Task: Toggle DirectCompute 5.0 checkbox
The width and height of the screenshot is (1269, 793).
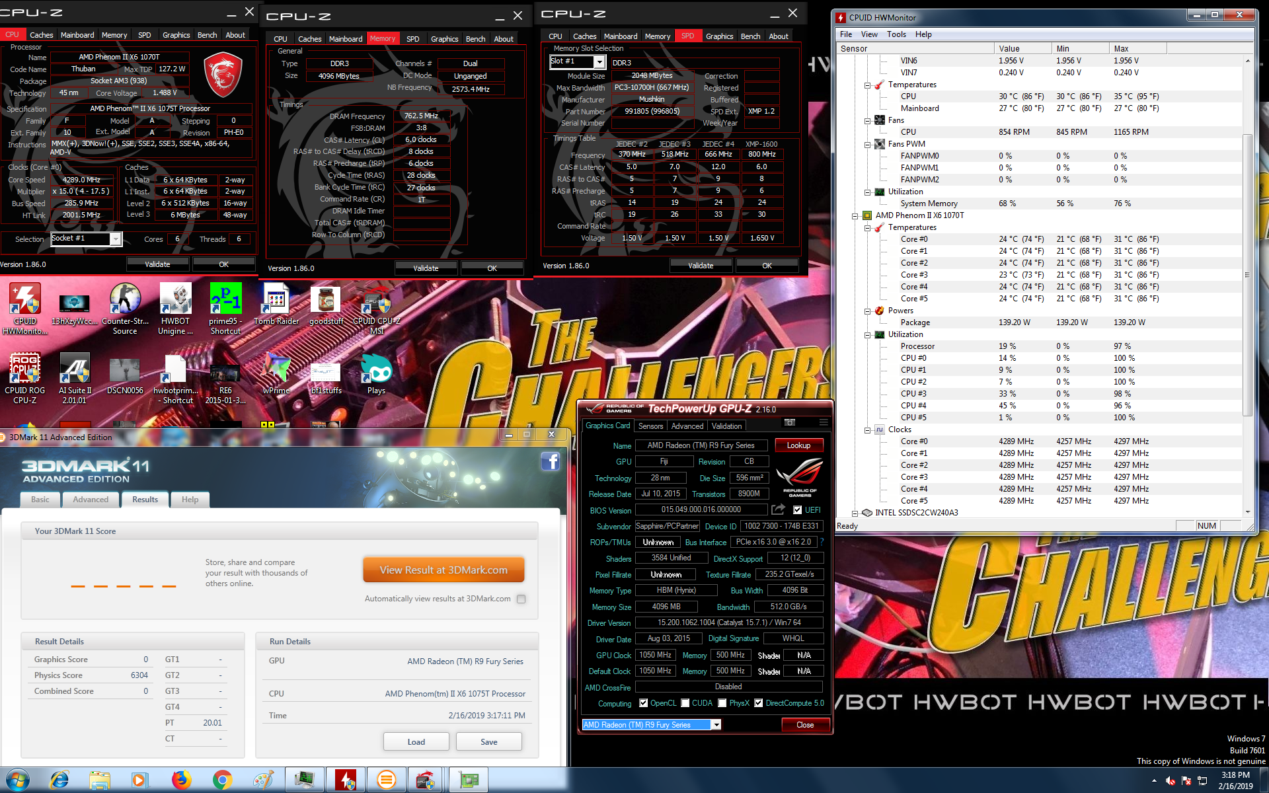Action: pyautogui.click(x=759, y=703)
